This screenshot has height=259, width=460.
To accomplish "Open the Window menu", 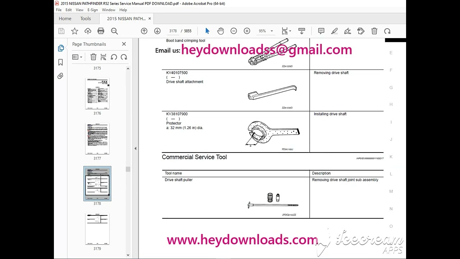I will (x=109, y=10).
